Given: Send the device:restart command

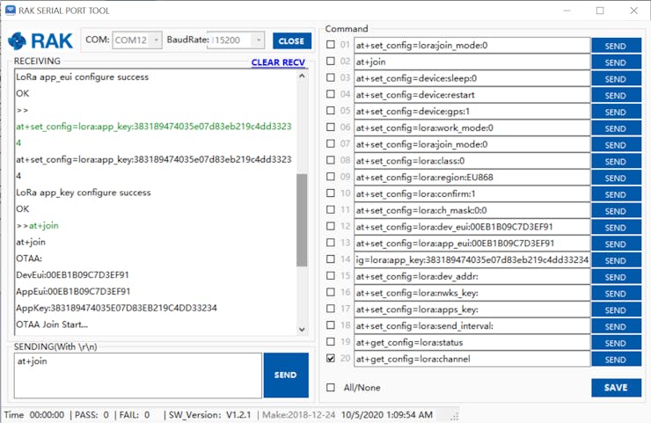Looking at the screenshot, I should [616, 95].
